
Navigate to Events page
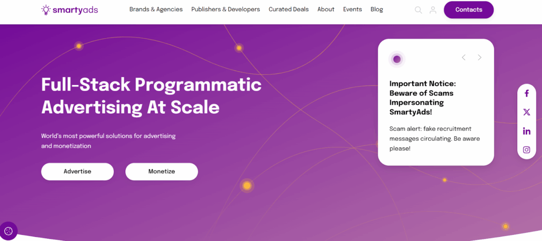[x=352, y=9]
